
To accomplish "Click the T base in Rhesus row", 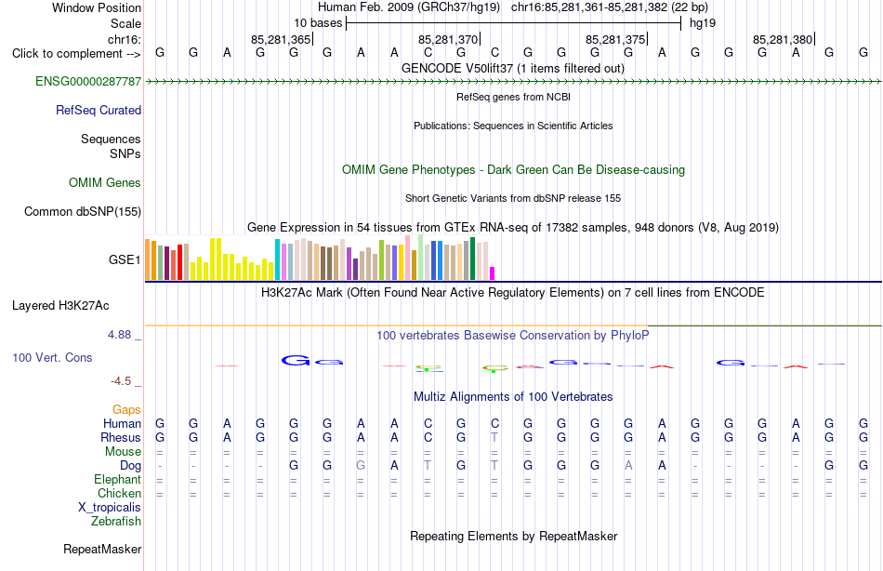I will (494, 437).
